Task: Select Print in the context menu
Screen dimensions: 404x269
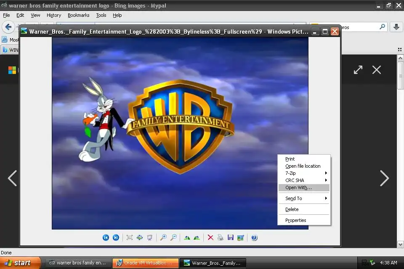Action: (304, 159)
